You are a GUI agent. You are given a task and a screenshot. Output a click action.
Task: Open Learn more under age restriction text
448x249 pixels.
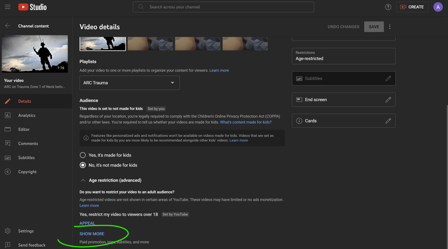pos(89,205)
